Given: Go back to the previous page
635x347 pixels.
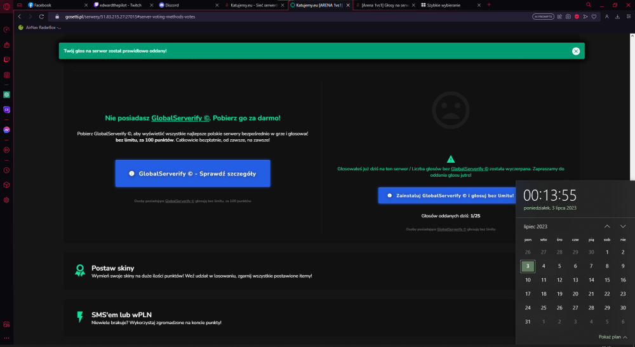Looking at the screenshot, I should (20, 17).
